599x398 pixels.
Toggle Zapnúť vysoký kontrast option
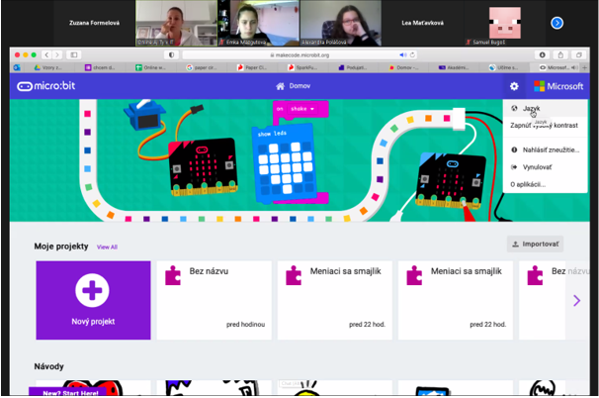pos(546,125)
